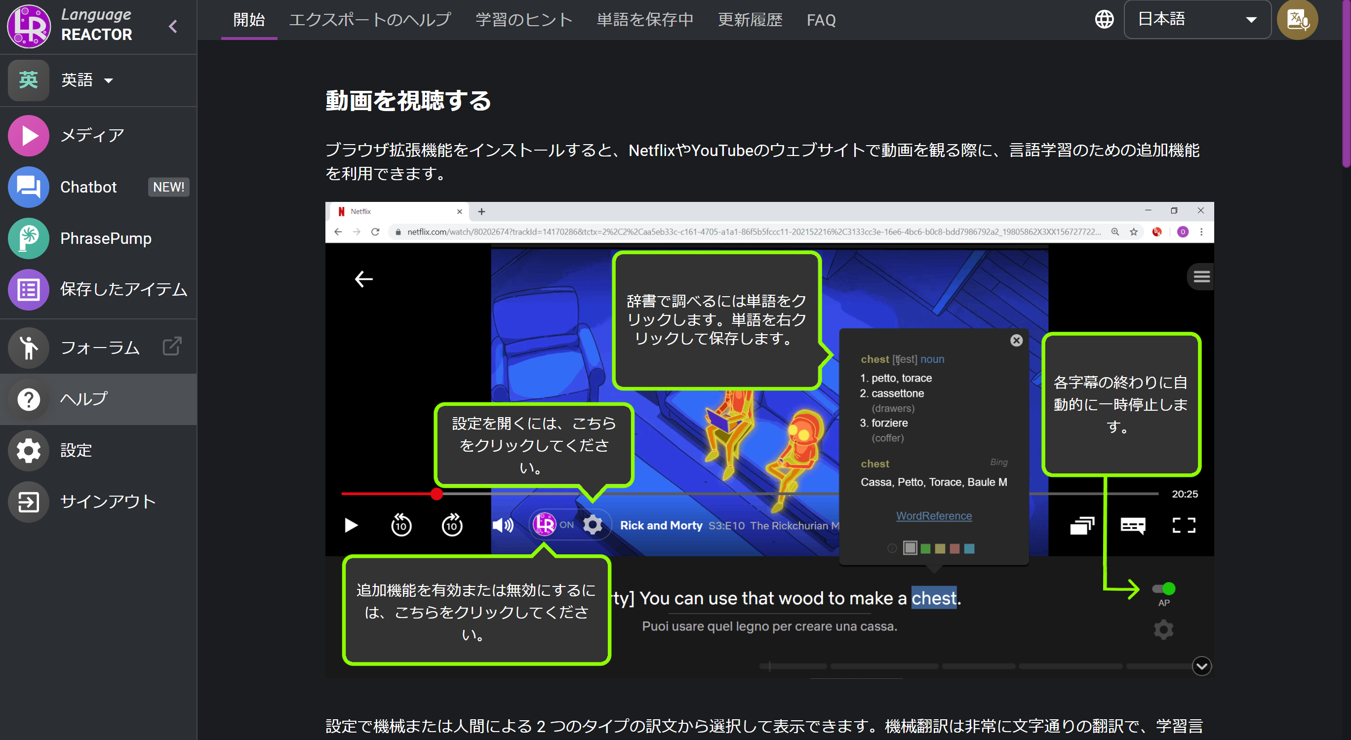Switch to the 単語を保存中 tab
This screenshot has height=740, width=1351.
click(x=644, y=20)
